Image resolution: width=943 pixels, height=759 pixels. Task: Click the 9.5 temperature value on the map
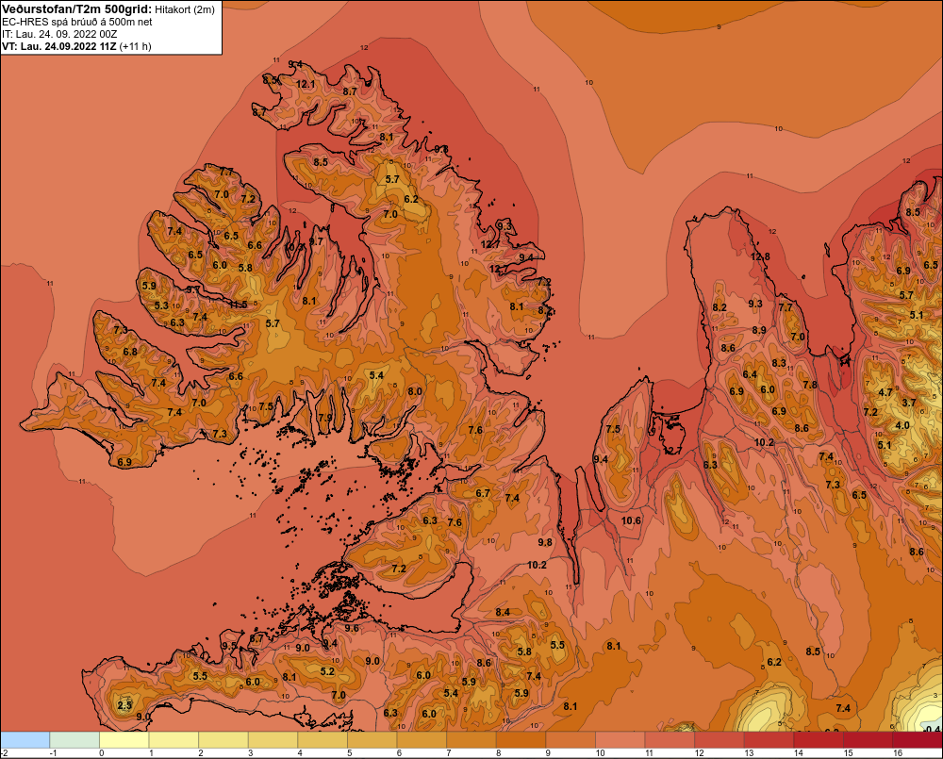pos(230,646)
